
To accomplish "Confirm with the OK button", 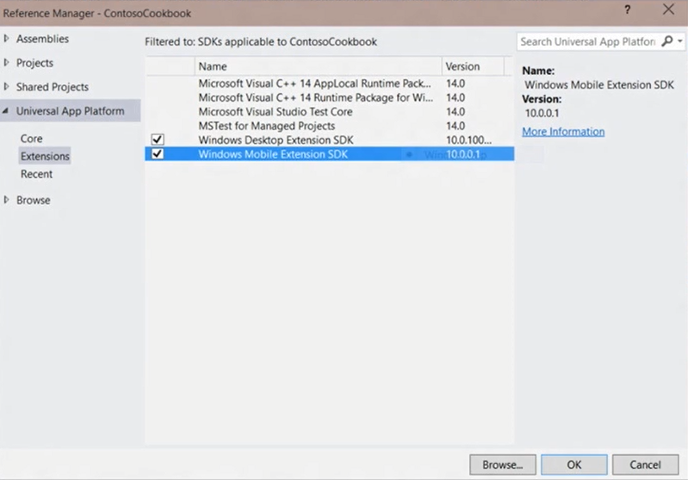I will 574,464.
